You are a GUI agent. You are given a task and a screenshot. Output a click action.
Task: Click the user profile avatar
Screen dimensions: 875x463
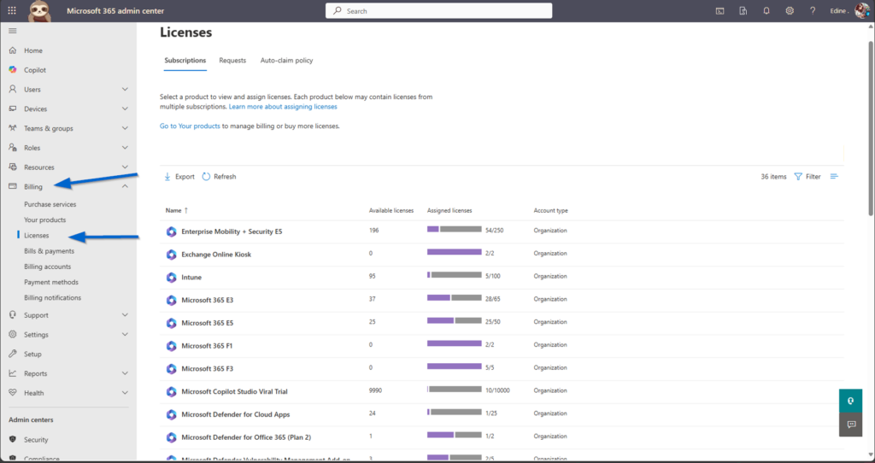click(861, 10)
